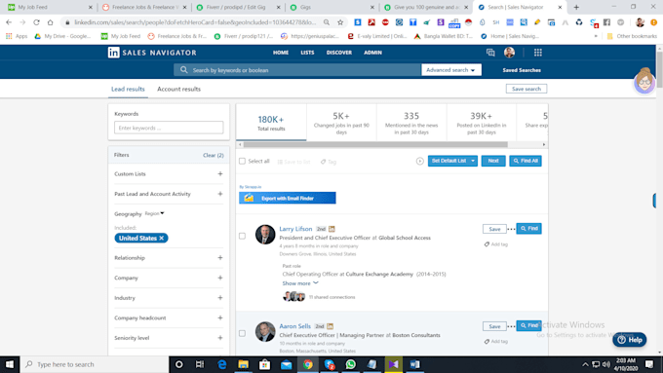This screenshot has width=663, height=373.
Task: Open the messaging icon in Sales Navigator header
Action: click(490, 53)
